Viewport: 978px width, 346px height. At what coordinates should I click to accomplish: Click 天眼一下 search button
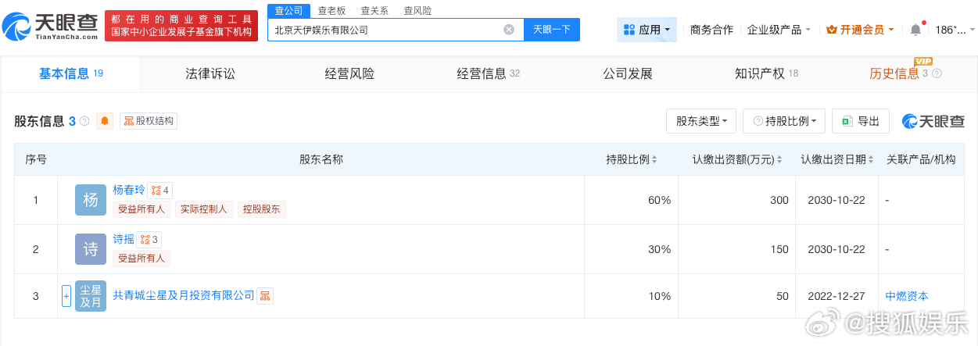(x=551, y=30)
